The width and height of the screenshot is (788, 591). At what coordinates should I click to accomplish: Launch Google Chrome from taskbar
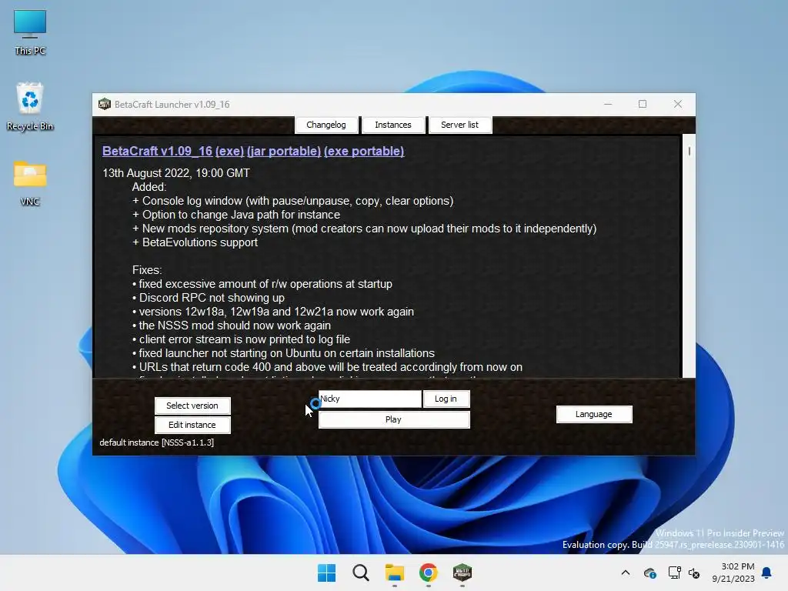coord(428,573)
